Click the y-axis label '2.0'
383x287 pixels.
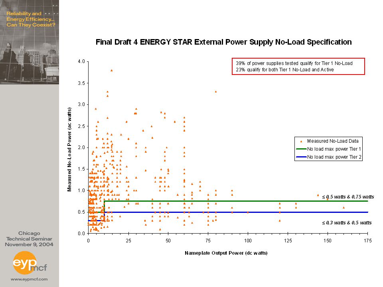pyautogui.click(x=81, y=147)
